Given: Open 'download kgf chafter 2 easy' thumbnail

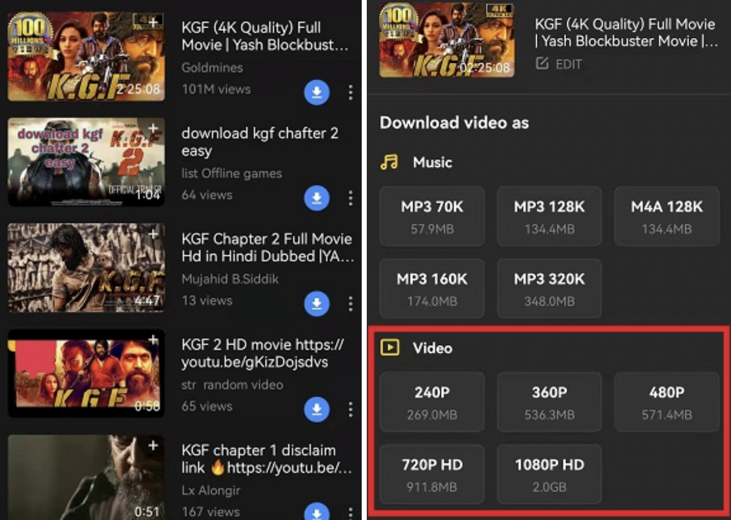Looking at the screenshot, I should (x=86, y=162).
